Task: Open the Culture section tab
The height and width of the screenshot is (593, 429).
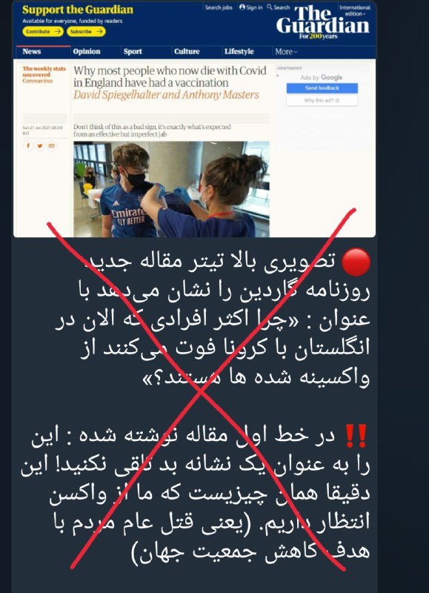Action: (x=187, y=51)
